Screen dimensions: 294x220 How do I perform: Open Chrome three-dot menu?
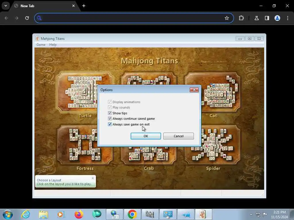[x=288, y=18]
